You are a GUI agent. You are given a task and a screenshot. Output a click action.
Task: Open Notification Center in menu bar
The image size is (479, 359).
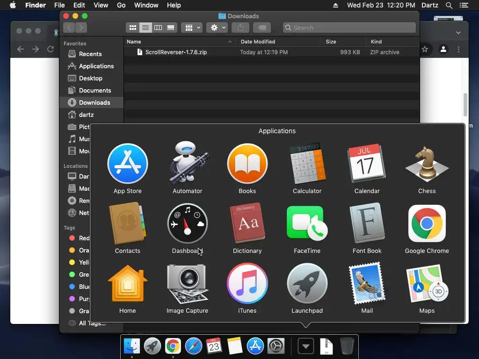[464, 5]
